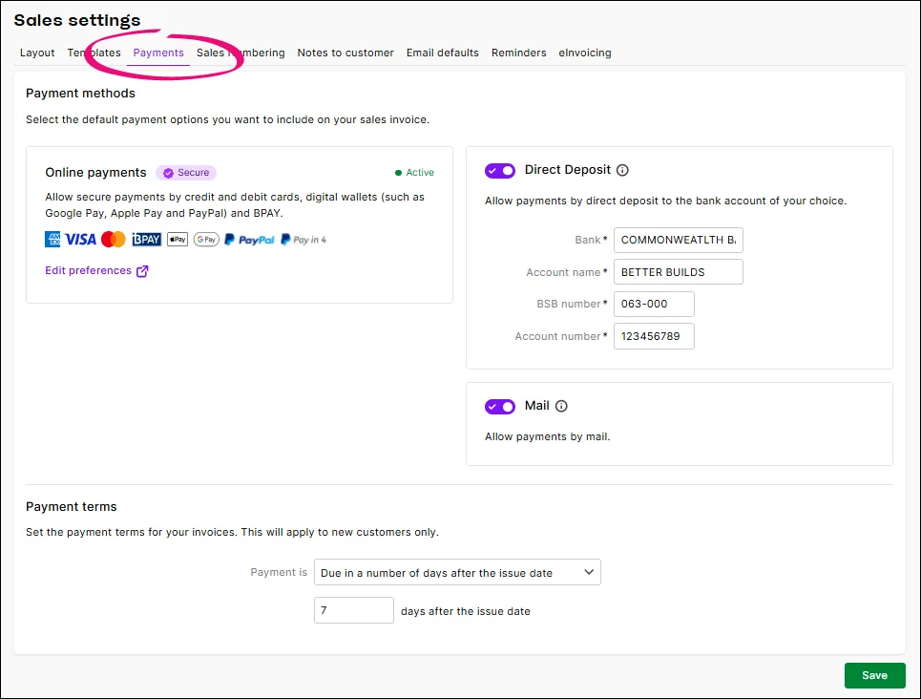This screenshot has width=921, height=699.
Task: Click the info icon next to Mail
Action: click(x=562, y=406)
